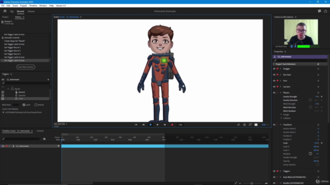The height and width of the screenshot is (185, 330).
Task: Open the Scene menu
Action: (15, 6)
